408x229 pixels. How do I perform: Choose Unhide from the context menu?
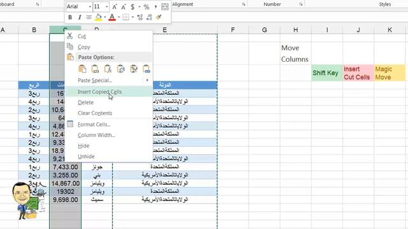[x=108, y=156]
